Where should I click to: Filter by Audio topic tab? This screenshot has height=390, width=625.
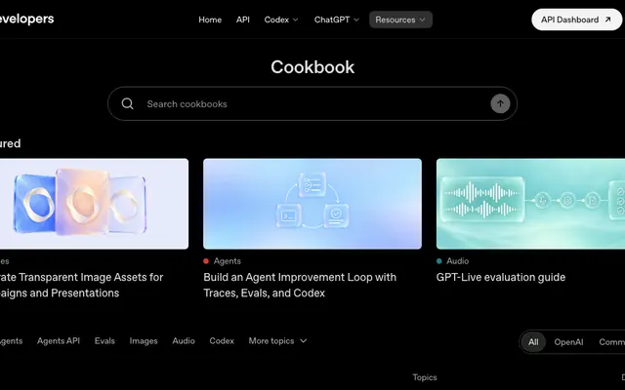[184, 341]
